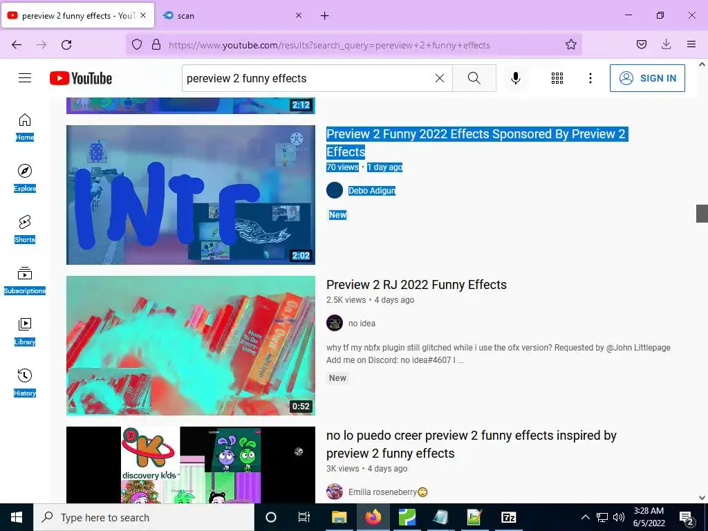Save page to Pocket

[x=641, y=45]
